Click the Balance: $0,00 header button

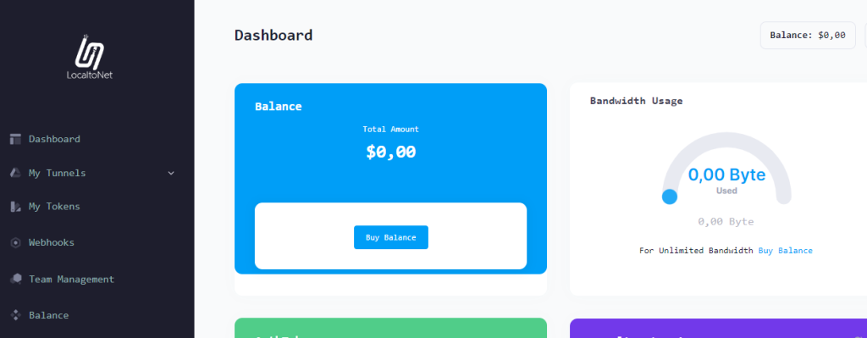click(x=808, y=36)
